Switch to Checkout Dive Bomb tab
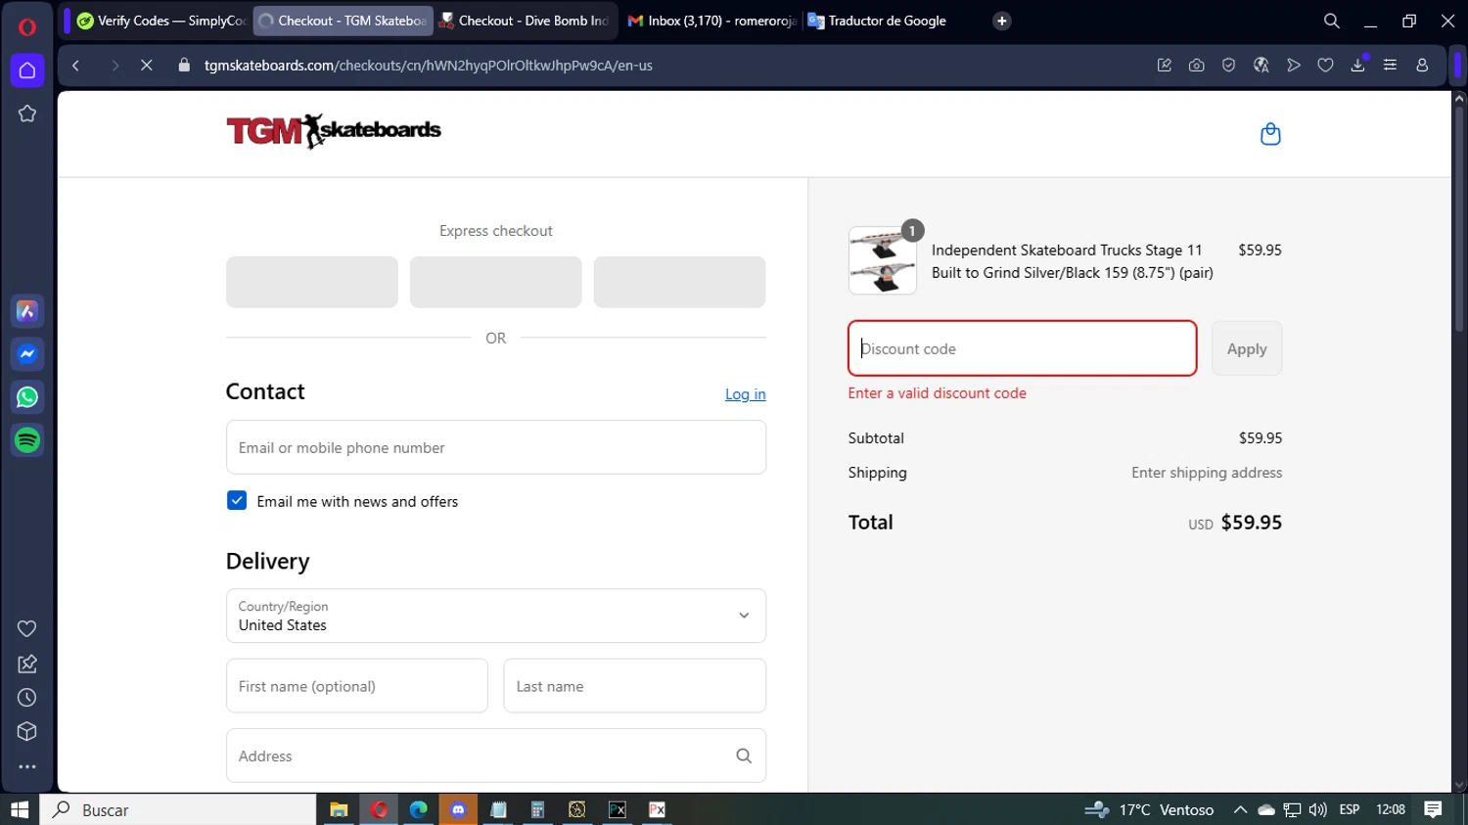 click(525, 21)
